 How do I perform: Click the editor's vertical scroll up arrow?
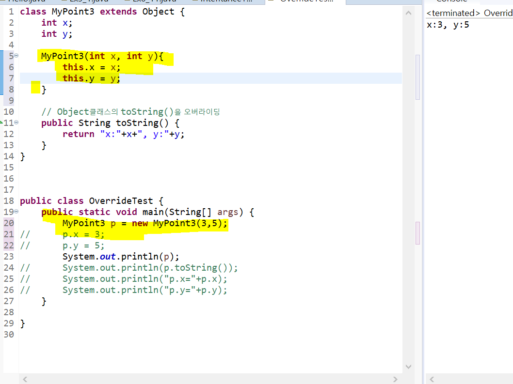[x=408, y=13]
